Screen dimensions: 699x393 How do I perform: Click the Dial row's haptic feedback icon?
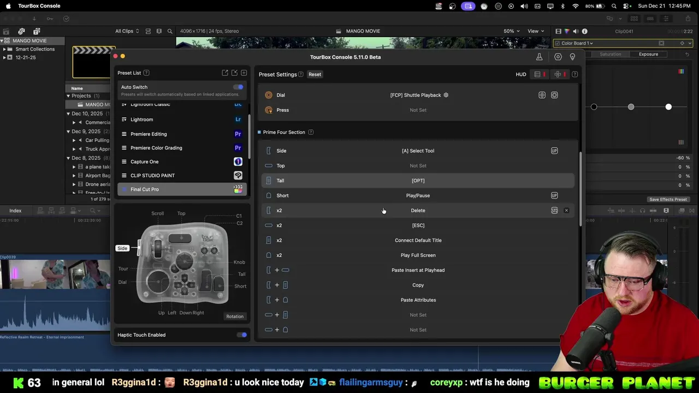coord(542,95)
